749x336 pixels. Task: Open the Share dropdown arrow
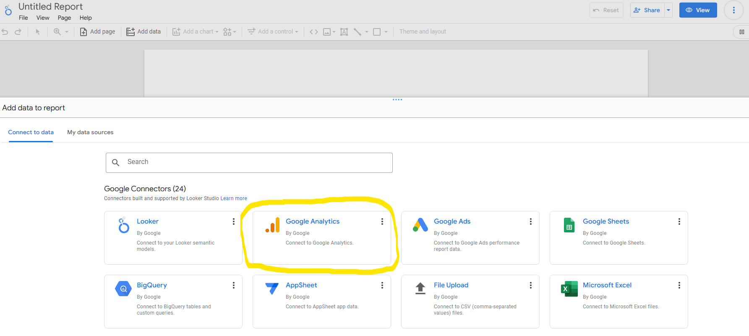[668, 10]
